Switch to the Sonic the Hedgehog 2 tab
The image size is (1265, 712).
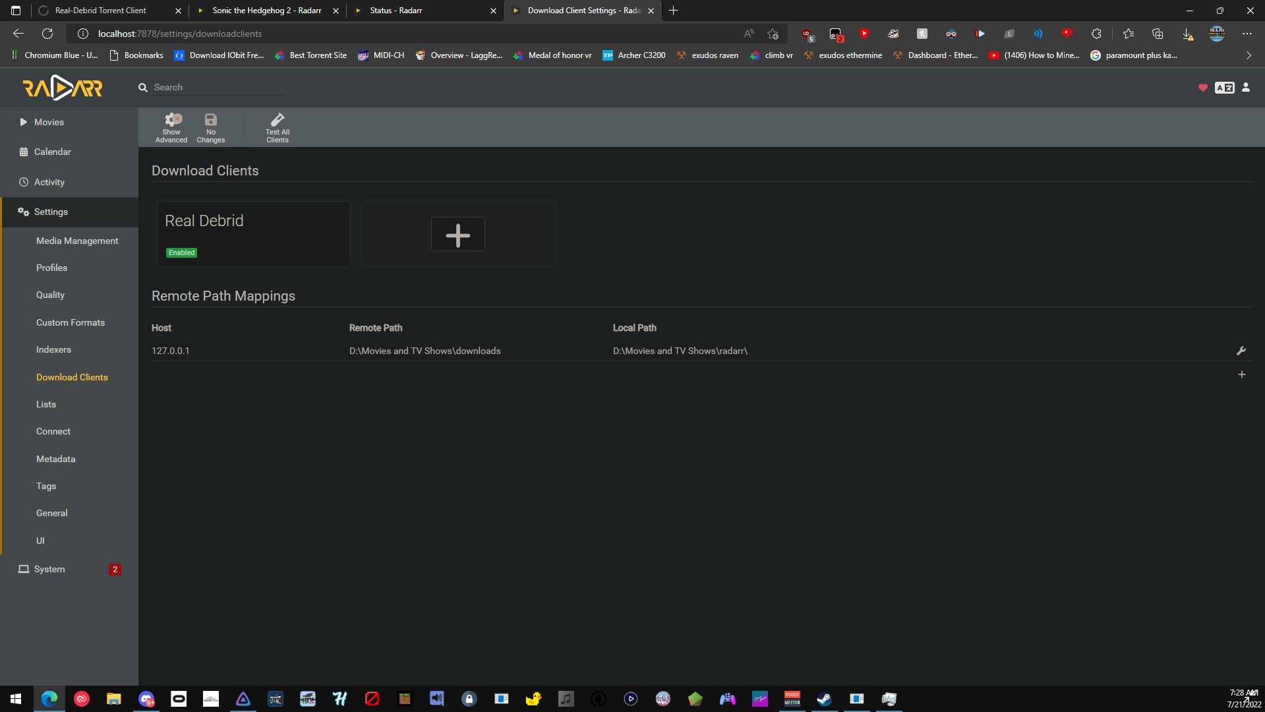pos(266,11)
